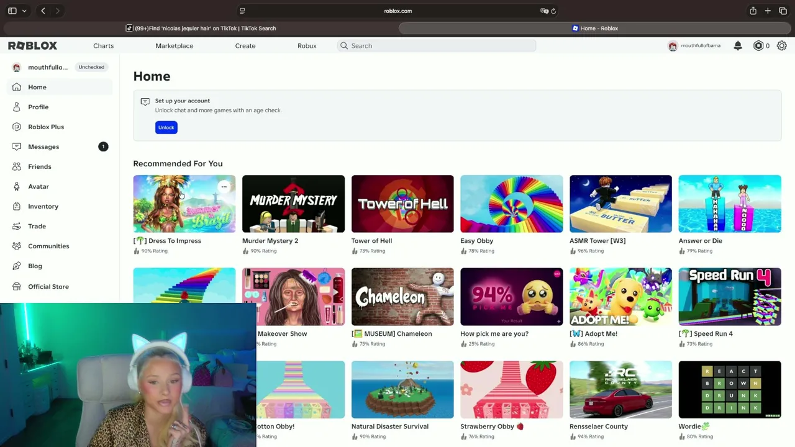
Task: Open the mouthfullofbama account in the header
Action: [x=694, y=45]
